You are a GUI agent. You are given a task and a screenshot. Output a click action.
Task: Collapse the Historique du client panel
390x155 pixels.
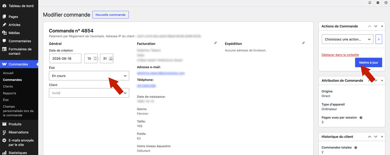click(382, 137)
